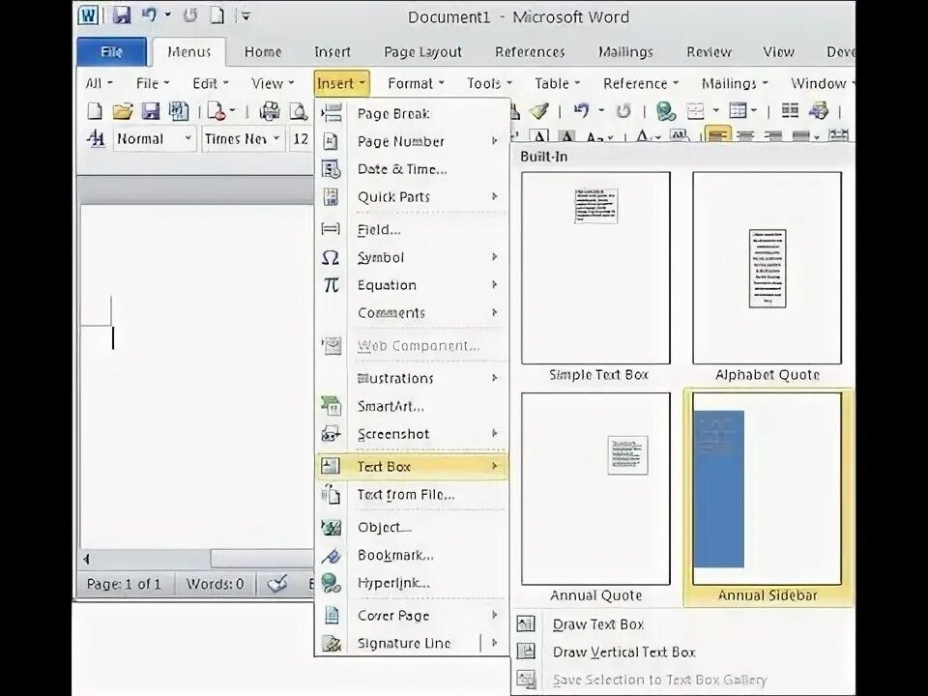This screenshot has height=696, width=928.
Task: Click the Undo arrow in the title bar
Action: pos(149,15)
